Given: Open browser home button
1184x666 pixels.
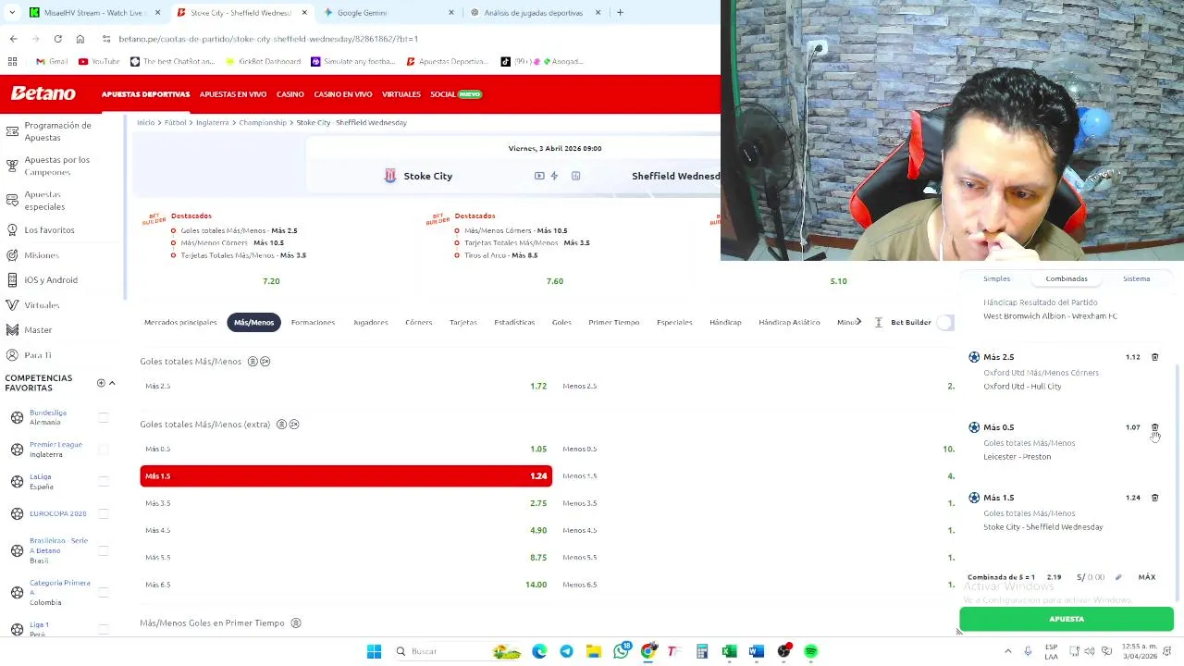Looking at the screenshot, I should [80, 39].
